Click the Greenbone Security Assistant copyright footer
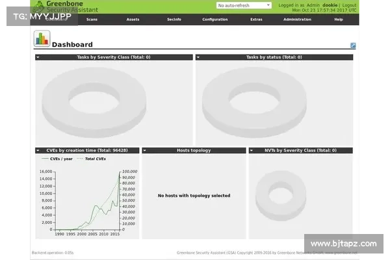Image resolution: width=390 pixels, height=260 pixels. tap(266, 253)
